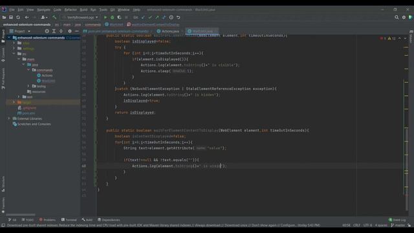The height and width of the screenshot is (233, 414).
Task: Click the Git rollback undo icon
Action: (x=179, y=17)
